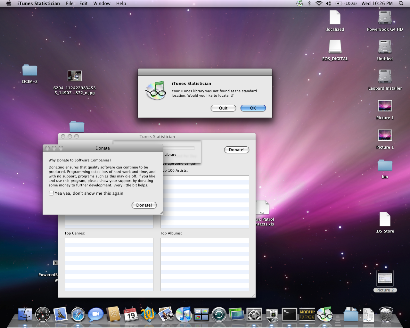Click the battery status showing 100%
Image resolution: width=410 pixels, height=328 pixels.
(x=346, y=4)
